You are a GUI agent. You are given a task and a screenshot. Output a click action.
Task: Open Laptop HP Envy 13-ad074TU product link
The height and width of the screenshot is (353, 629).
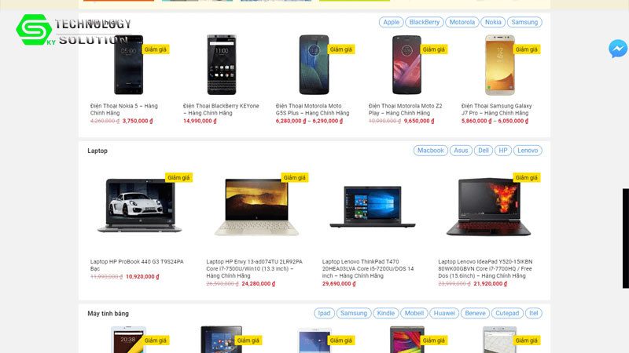coord(254,268)
